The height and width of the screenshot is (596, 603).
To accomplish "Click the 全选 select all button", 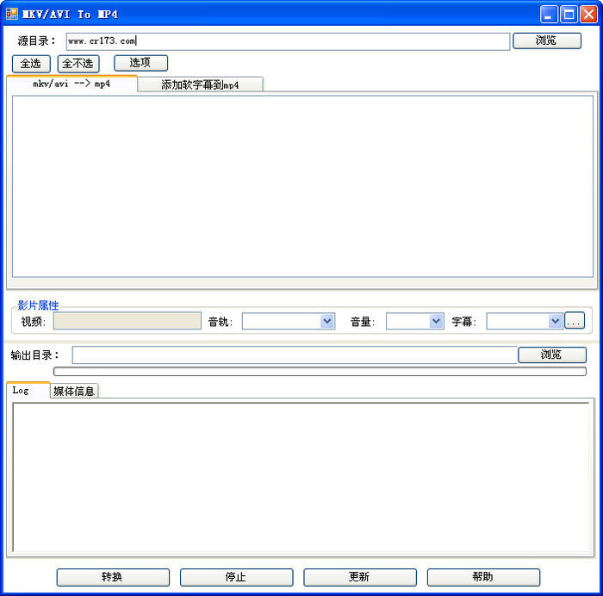I will tap(31, 64).
